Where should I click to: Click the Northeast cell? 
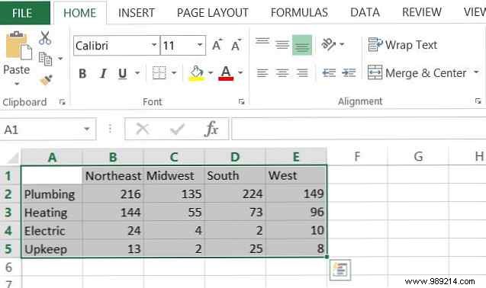pos(113,175)
